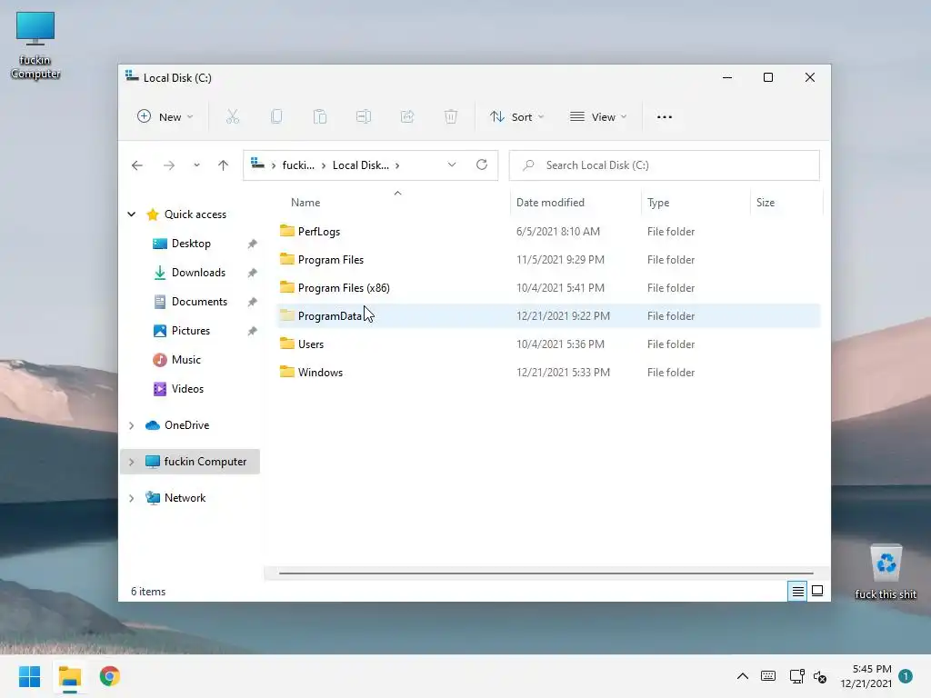
Task: Click the Share icon in toolbar
Action: pyautogui.click(x=407, y=117)
